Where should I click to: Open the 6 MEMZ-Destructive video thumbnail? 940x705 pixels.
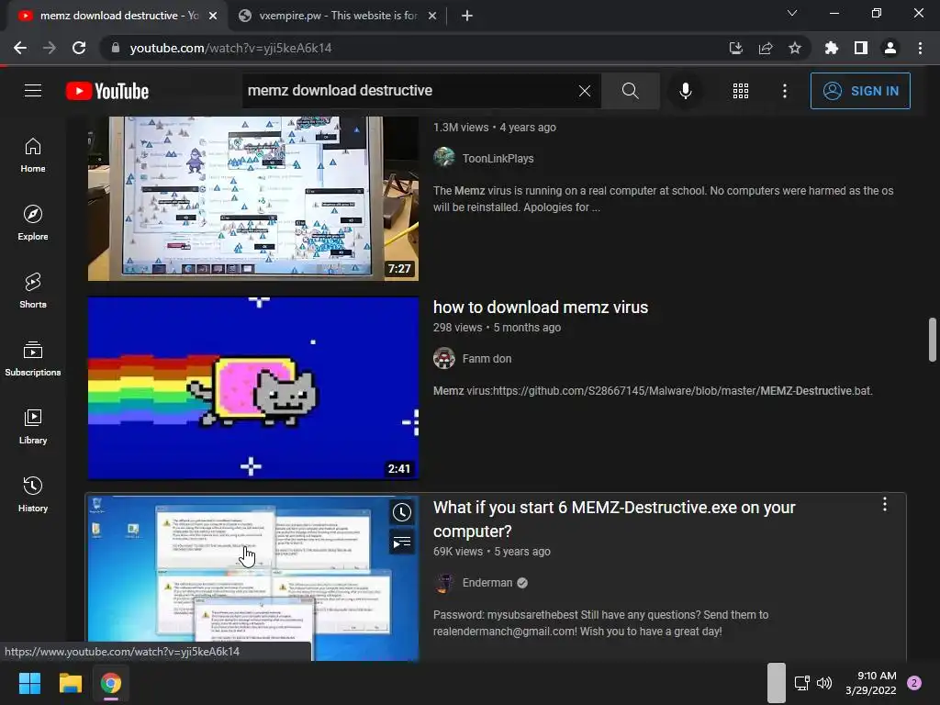point(253,578)
